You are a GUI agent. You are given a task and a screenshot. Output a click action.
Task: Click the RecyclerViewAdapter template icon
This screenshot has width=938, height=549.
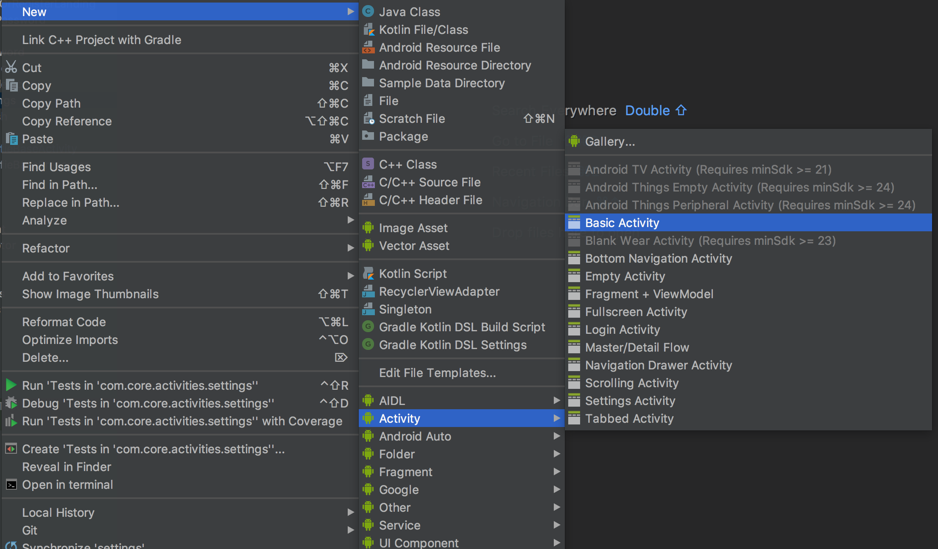coord(368,291)
